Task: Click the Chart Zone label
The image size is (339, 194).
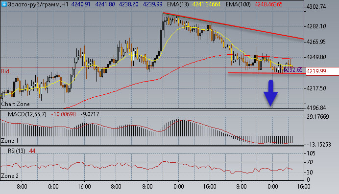Action: coord(15,104)
